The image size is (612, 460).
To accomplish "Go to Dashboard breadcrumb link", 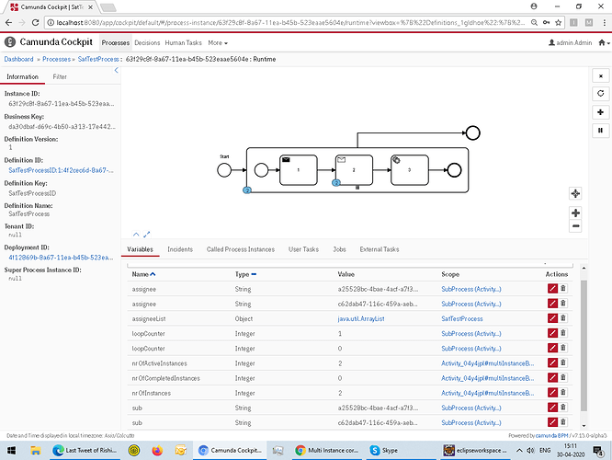I will click(18, 59).
